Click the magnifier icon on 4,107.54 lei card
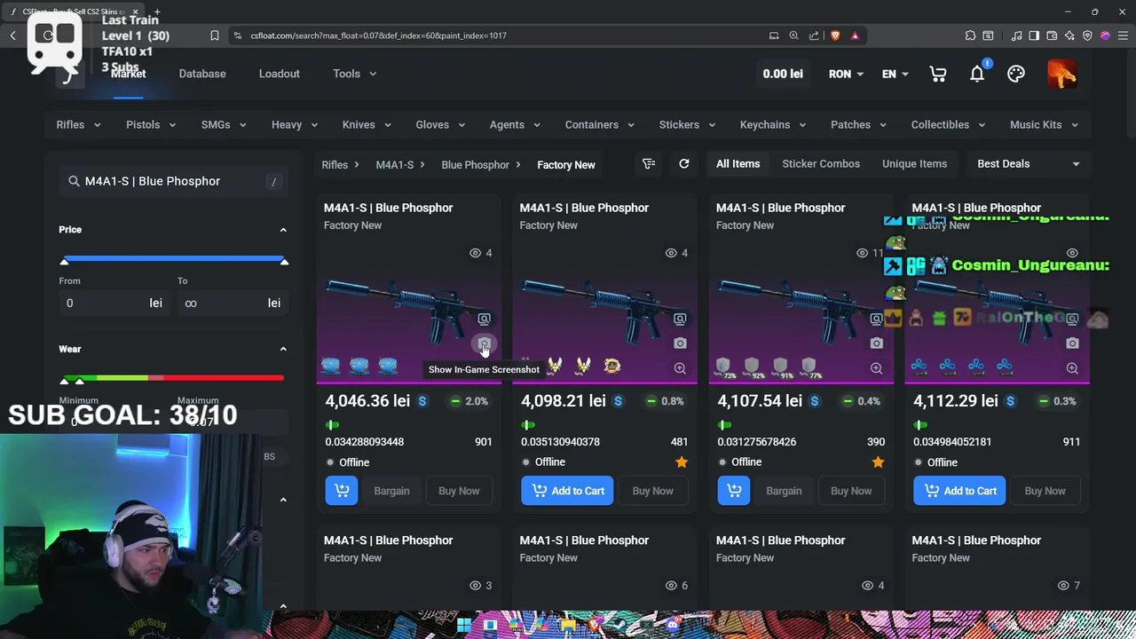 (876, 368)
